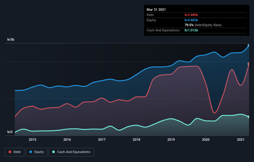Click the 2020 x-axis label
The width and height of the screenshot is (254, 162).
tap(206, 140)
